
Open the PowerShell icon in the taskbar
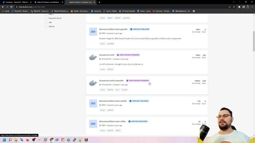pos(57,140)
